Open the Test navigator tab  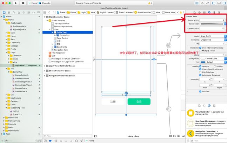pos(24,13)
